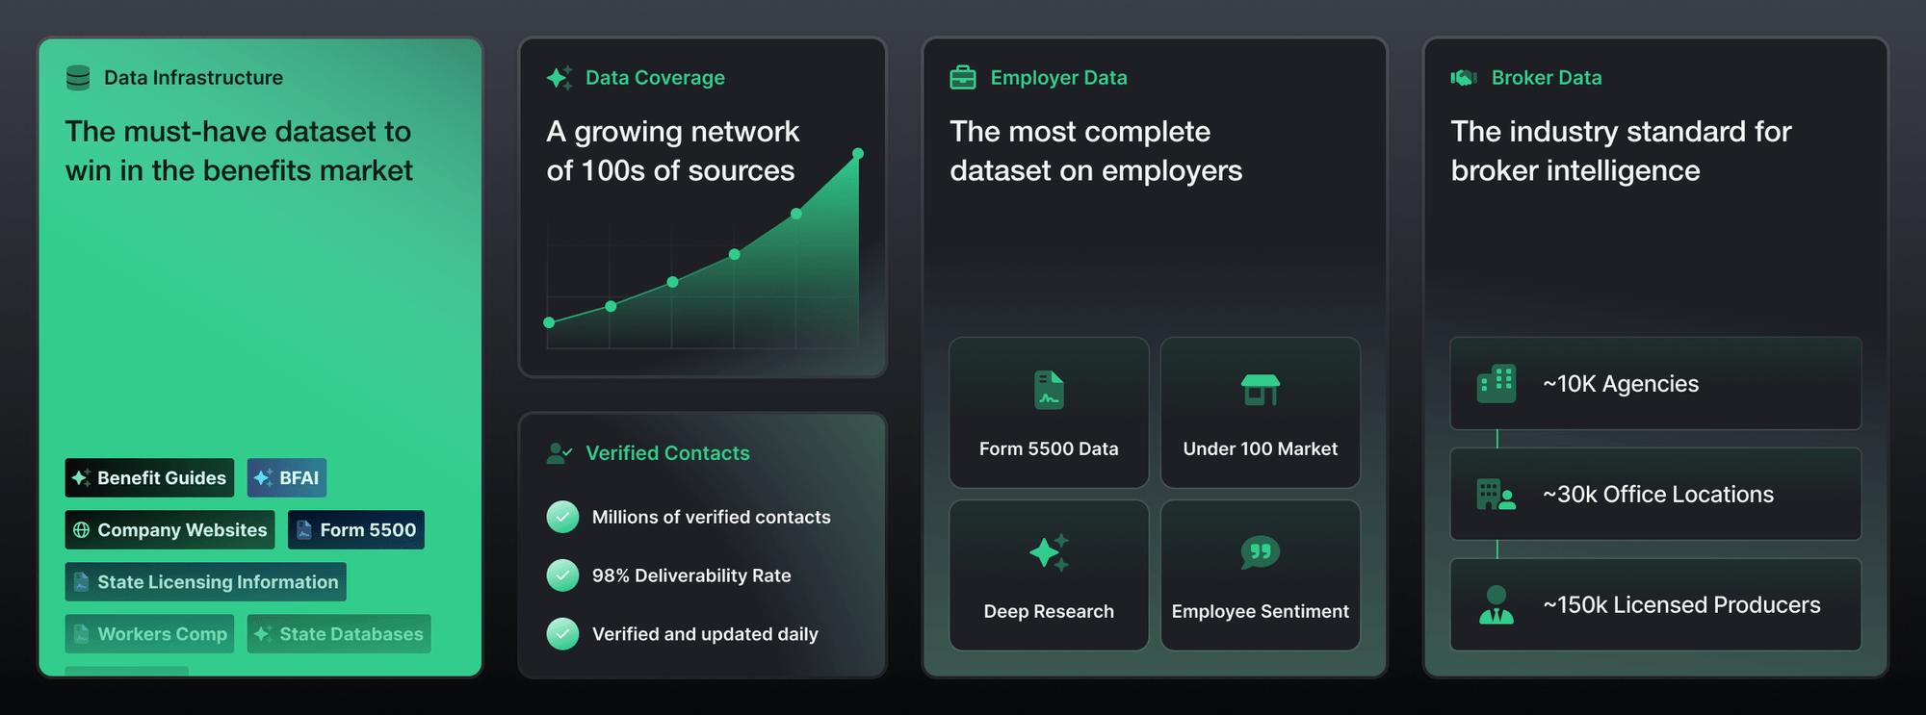The width and height of the screenshot is (1926, 715).
Task: Click the Employee Sentiment quote bubble icon
Action: (1261, 552)
